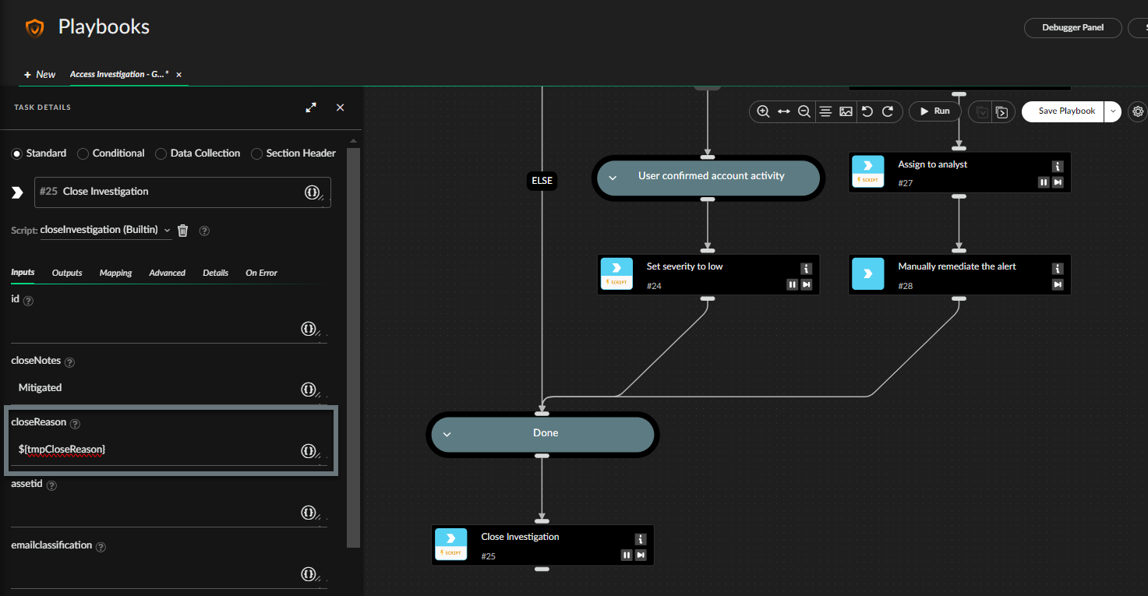Viewport: 1148px width, 596px height.
Task: Show help for emailclassification field
Action: tap(101, 547)
